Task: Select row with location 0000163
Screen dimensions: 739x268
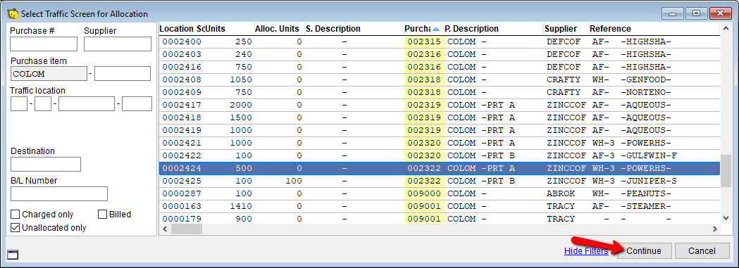Action: pyautogui.click(x=440, y=206)
